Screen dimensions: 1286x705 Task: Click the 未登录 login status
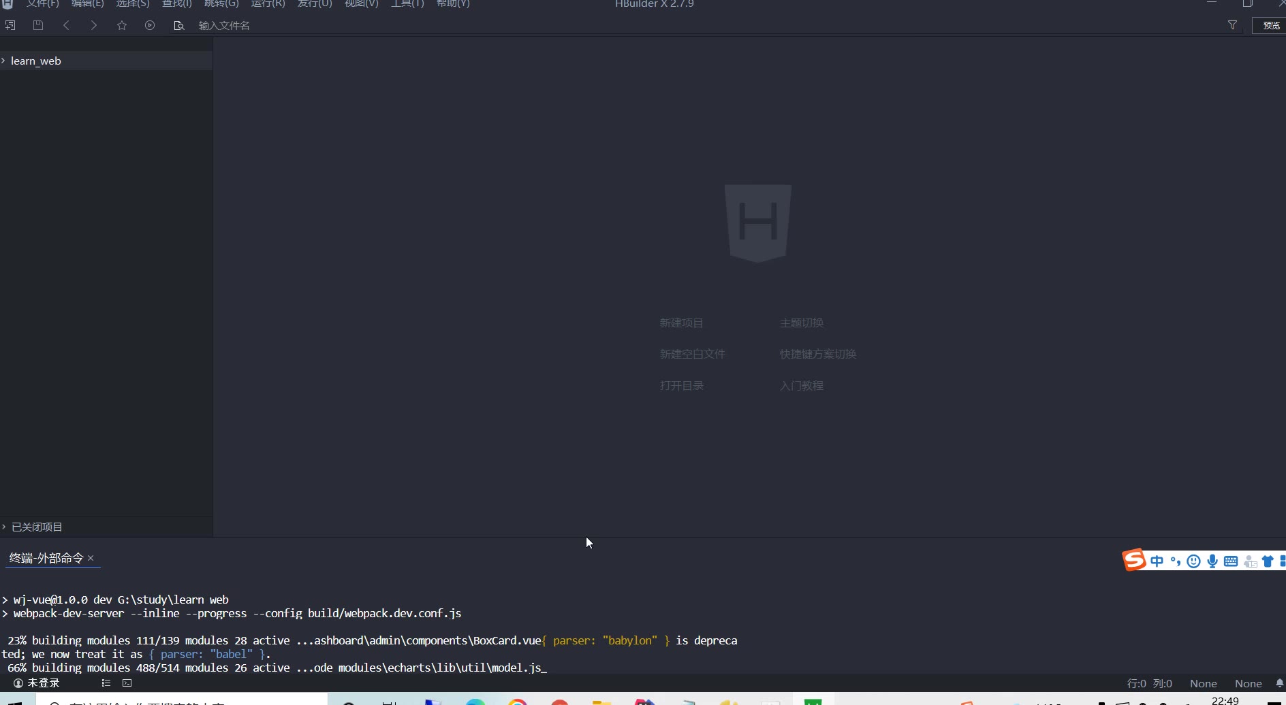(37, 683)
